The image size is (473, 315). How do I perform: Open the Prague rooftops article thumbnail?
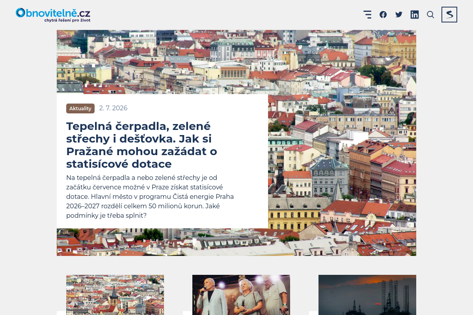tap(115, 295)
